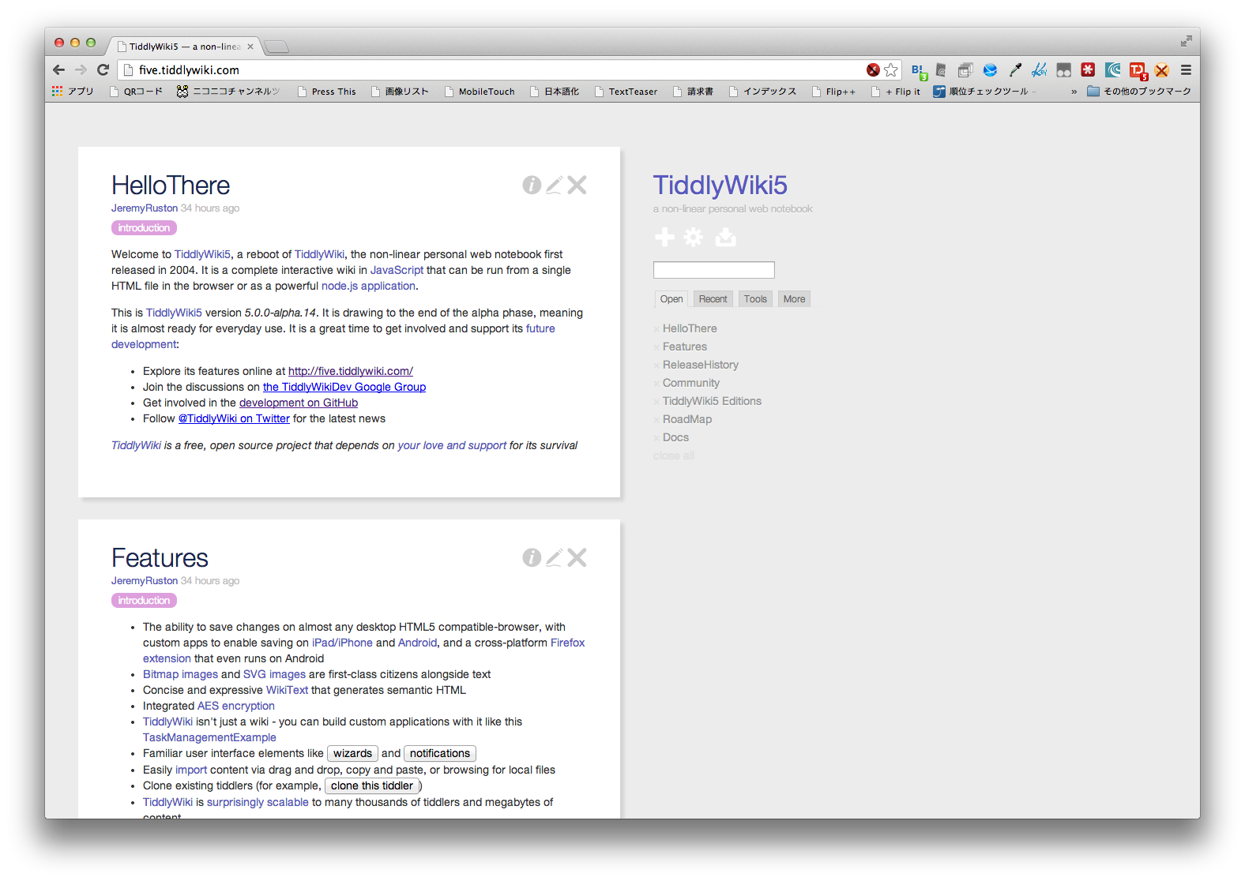Open the その他のブックマーク folder
Viewport: 1245px width, 881px height.
point(1139,92)
